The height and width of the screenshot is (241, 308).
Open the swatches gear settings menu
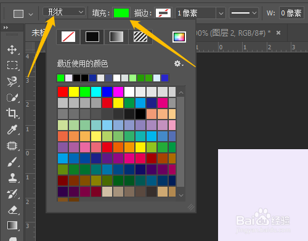[179, 63]
